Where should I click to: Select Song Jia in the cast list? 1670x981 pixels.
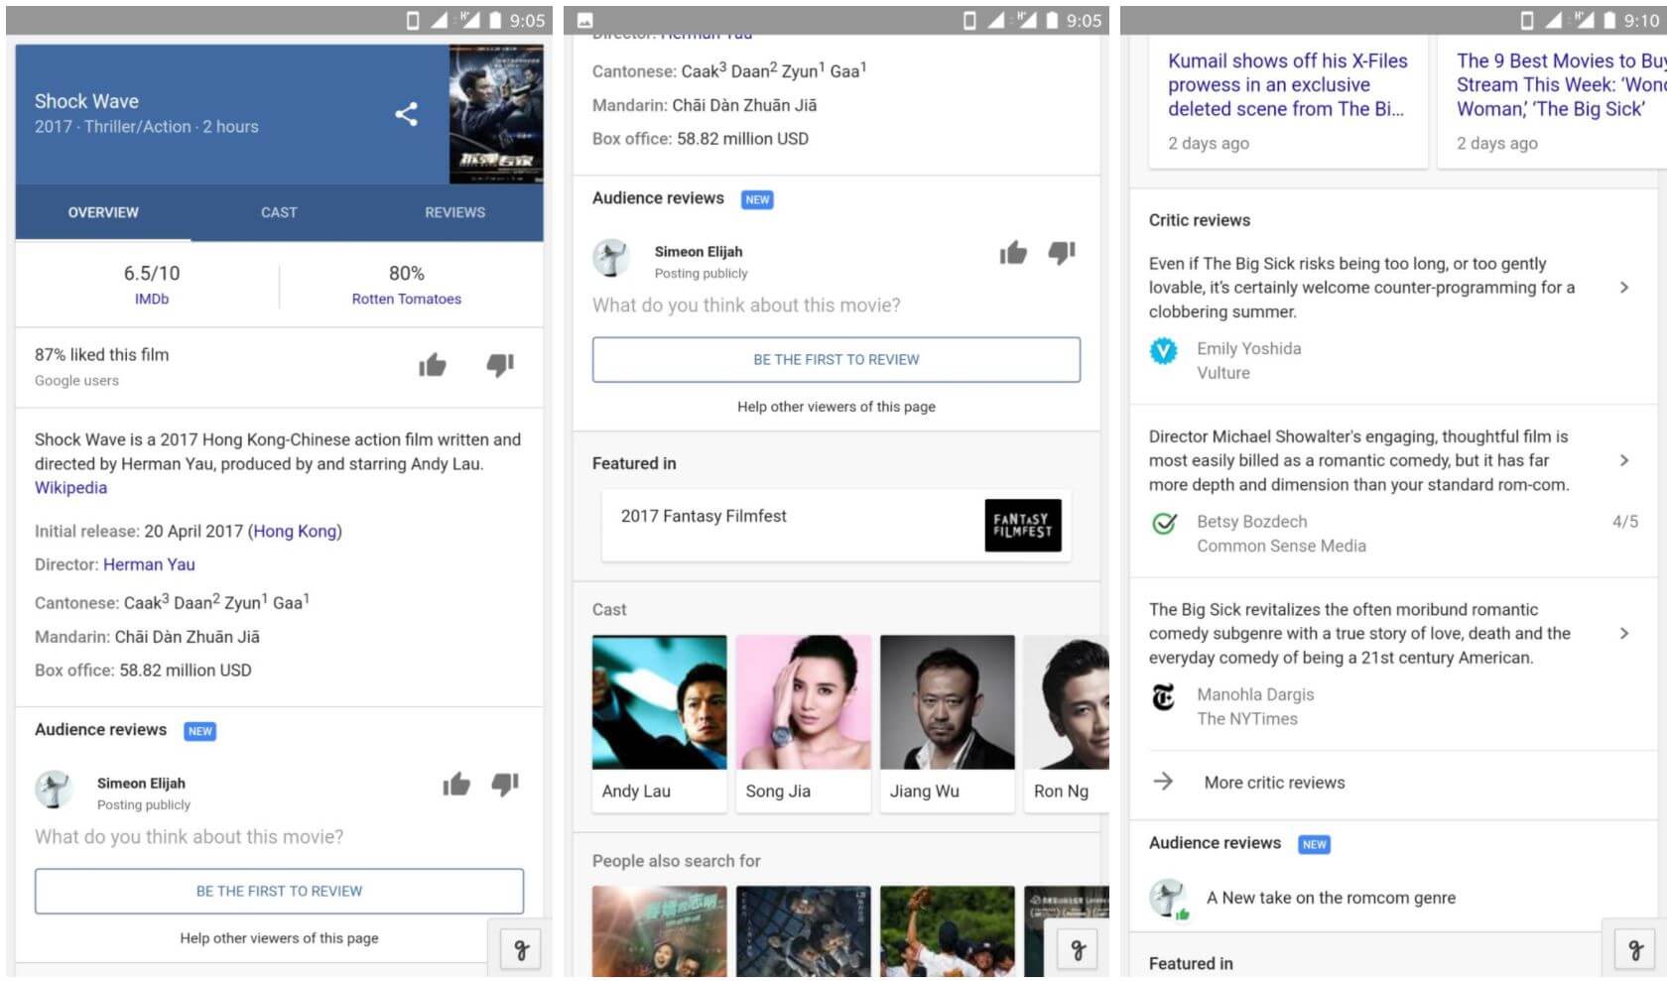pos(803,702)
